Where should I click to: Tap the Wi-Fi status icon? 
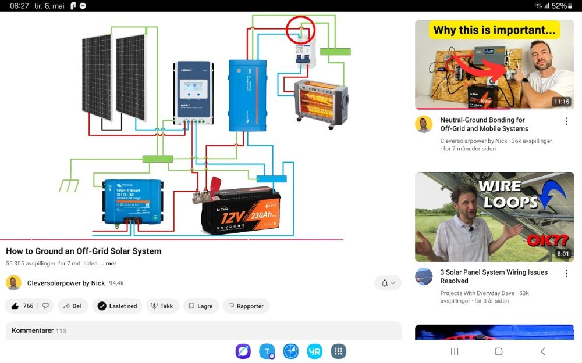pos(538,6)
